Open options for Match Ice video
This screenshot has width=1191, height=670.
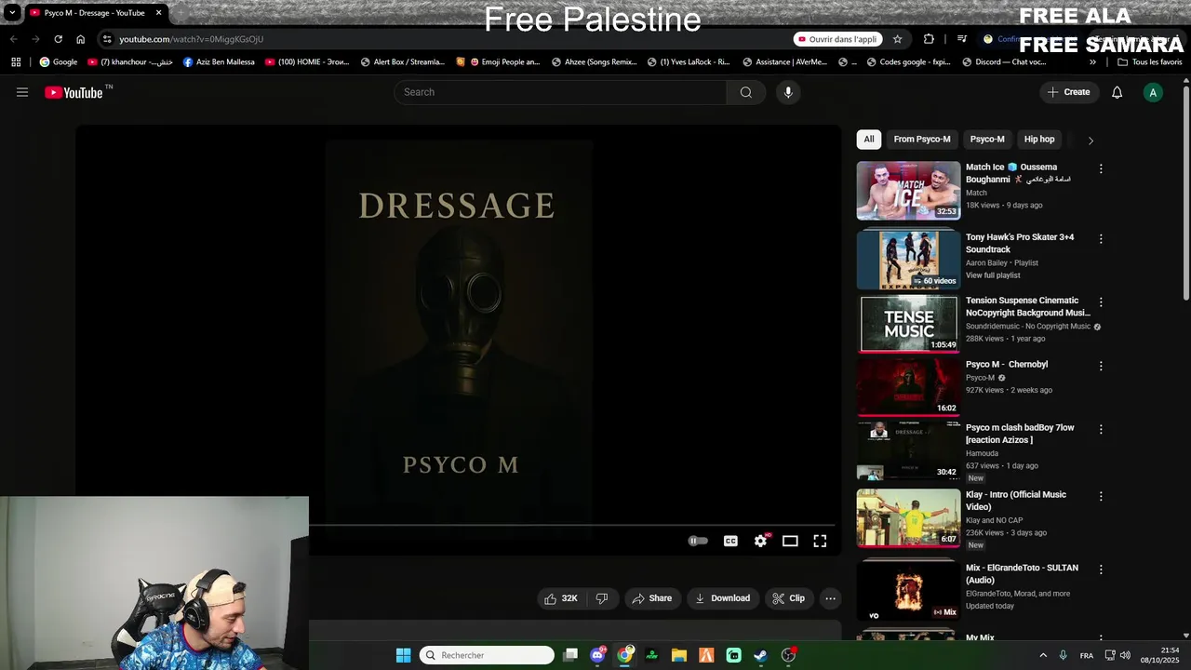coord(1101,168)
